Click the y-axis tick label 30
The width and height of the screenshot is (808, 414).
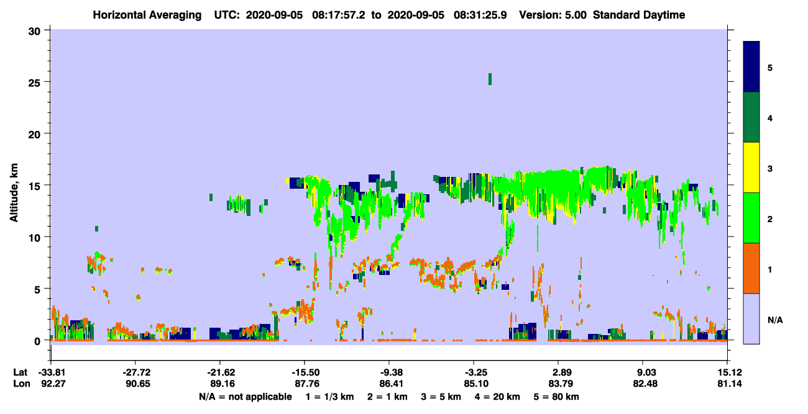pos(36,30)
